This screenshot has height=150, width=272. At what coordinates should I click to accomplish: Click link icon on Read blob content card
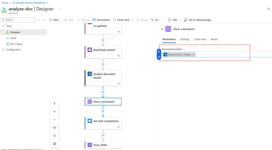(119, 56)
